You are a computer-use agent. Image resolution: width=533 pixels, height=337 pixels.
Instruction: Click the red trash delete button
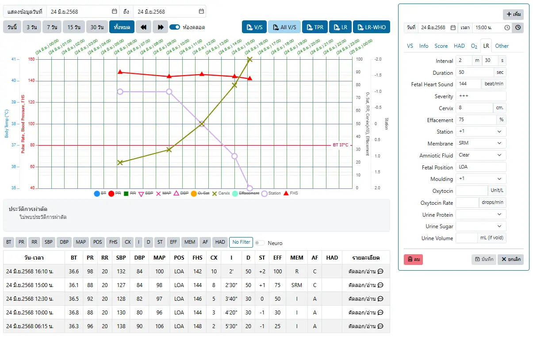[413, 259]
